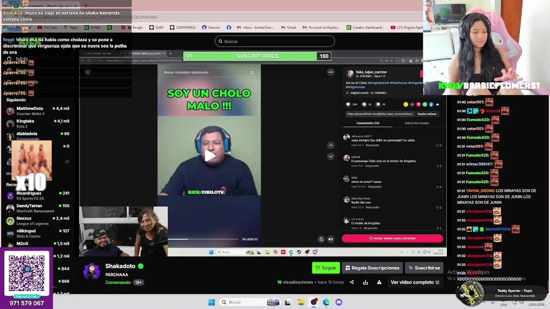This screenshot has width=550, height=309.
Task: Open Discord from taskbar
Action: click(x=339, y=302)
